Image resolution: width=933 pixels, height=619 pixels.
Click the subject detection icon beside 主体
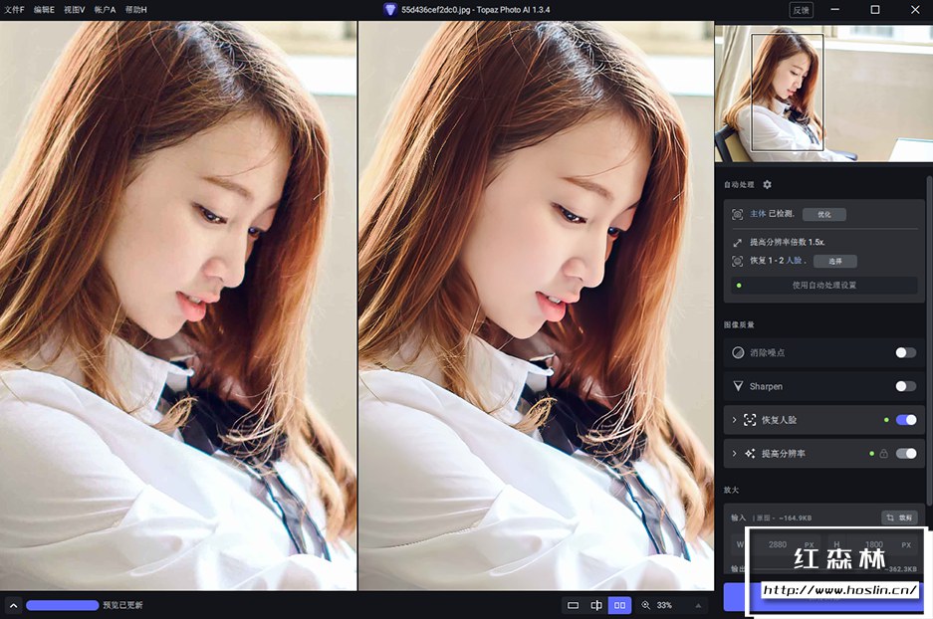(x=737, y=214)
